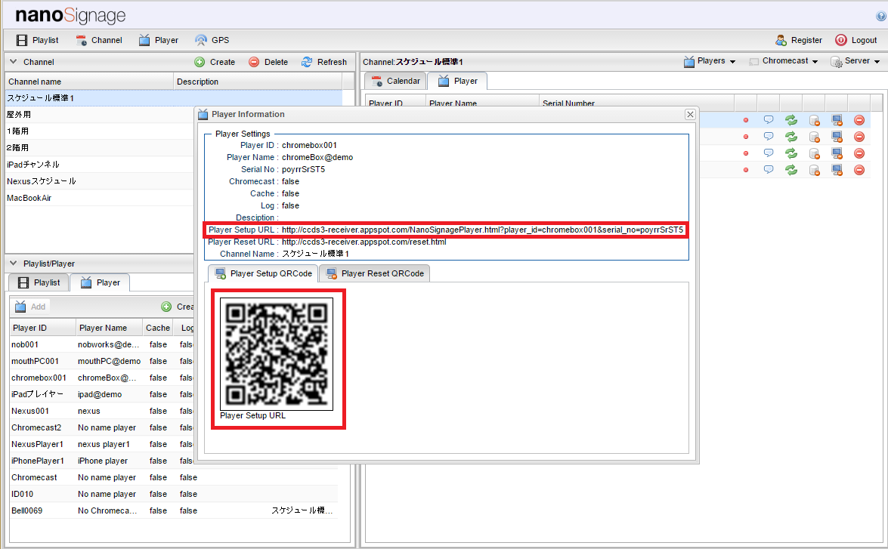Create a new channel in the Channel panel
Screen dimensions: 888x549
[x=215, y=62]
